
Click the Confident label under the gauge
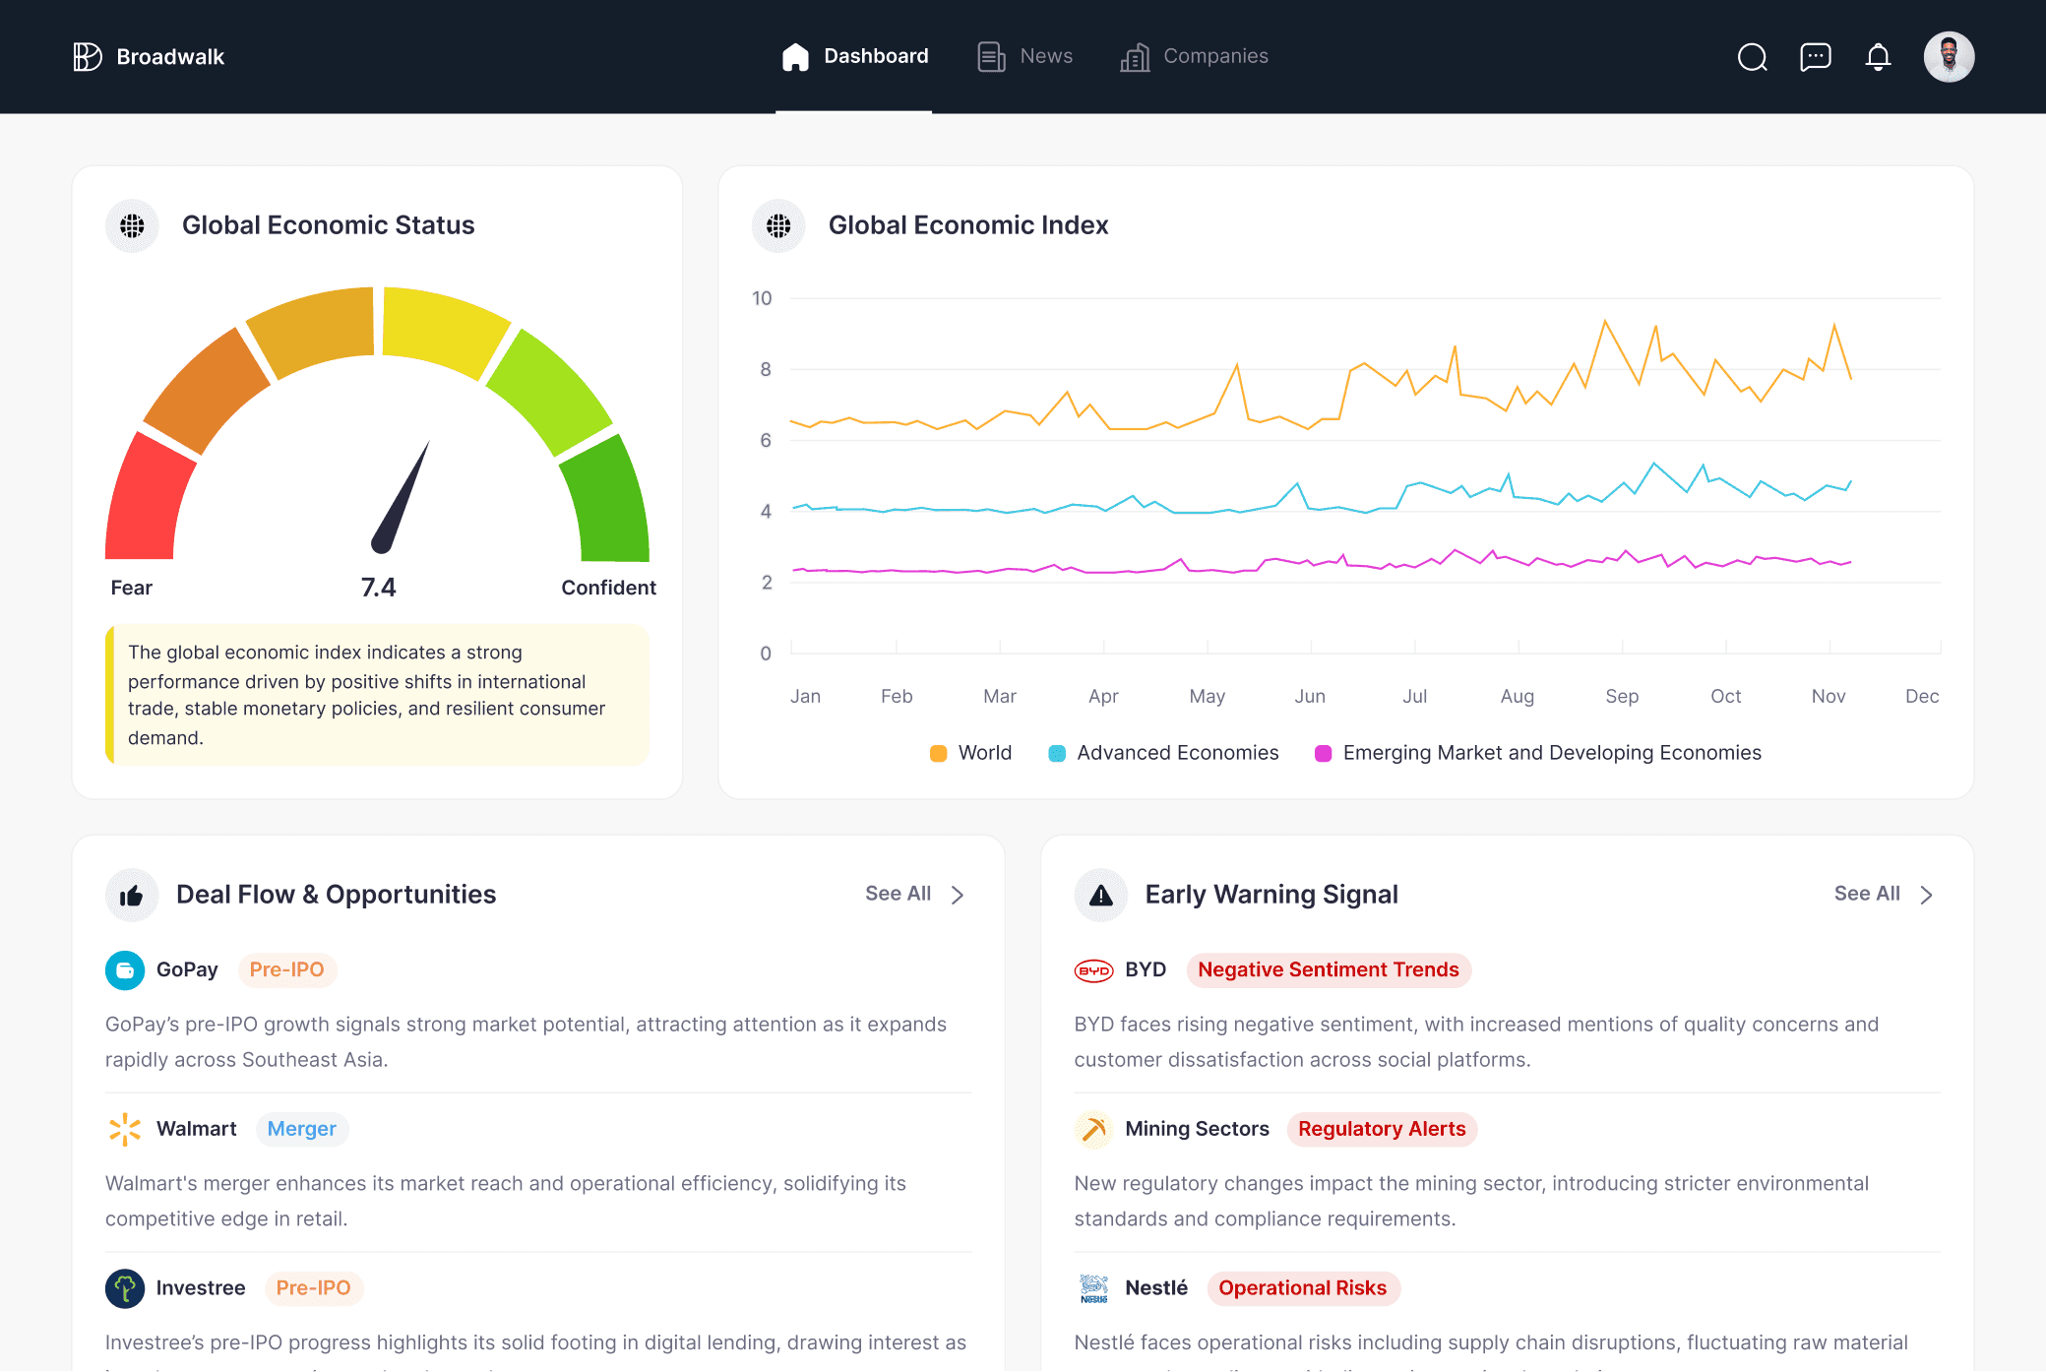pyautogui.click(x=608, y=588)
